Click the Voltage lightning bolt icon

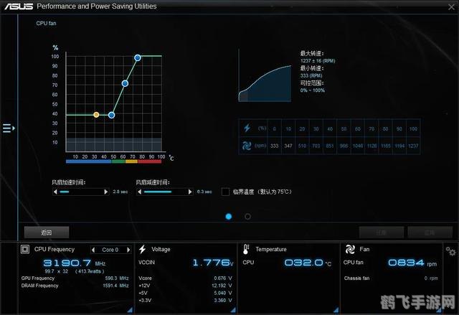click(142, 250)
